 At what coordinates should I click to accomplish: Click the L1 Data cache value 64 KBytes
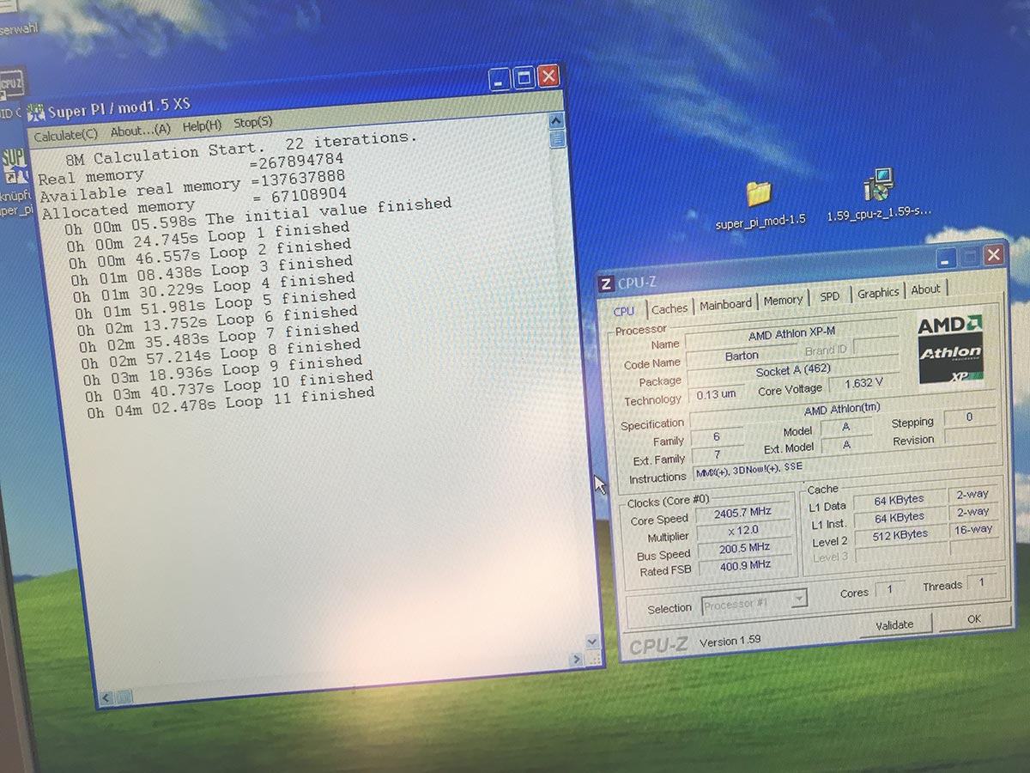899,501
